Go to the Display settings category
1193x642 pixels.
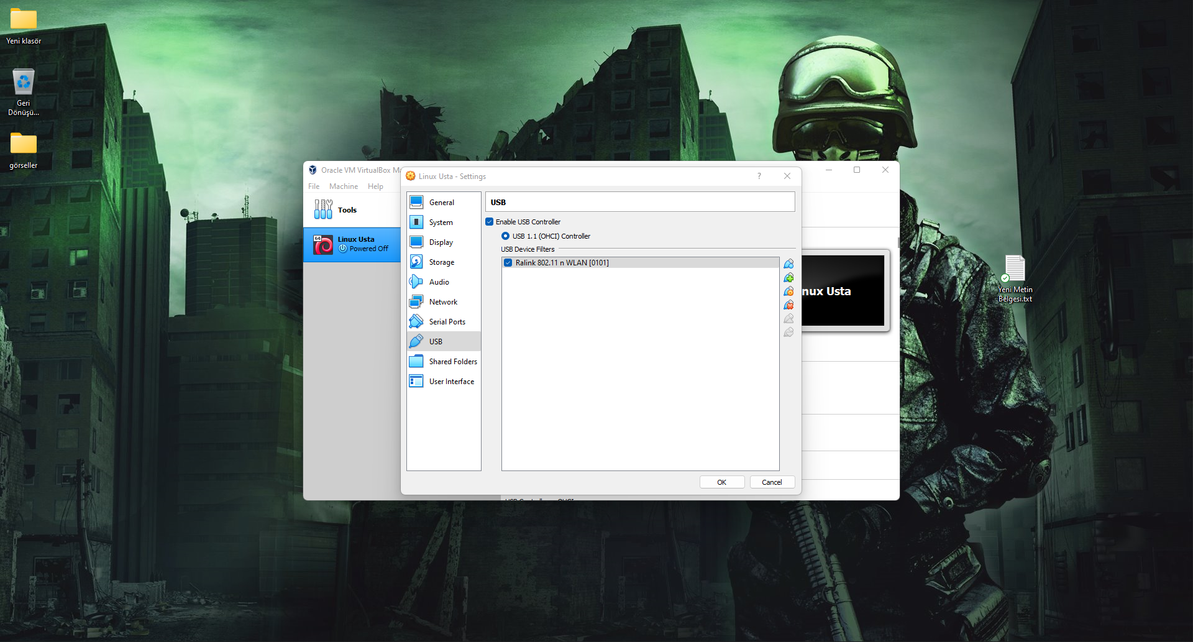click(x=444, y=242)
